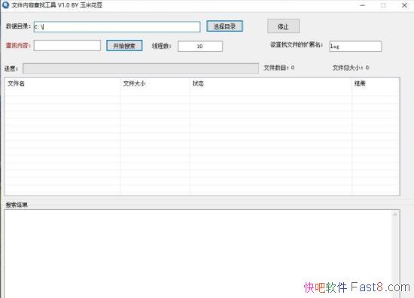Close the file search tool window
The height and width of the screenshot is (298, 414).
pos(404,5)
